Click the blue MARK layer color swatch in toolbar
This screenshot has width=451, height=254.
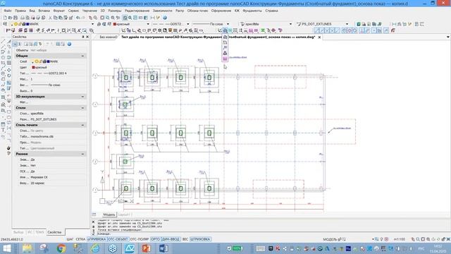pyautogui.click(x=27, y=24)
